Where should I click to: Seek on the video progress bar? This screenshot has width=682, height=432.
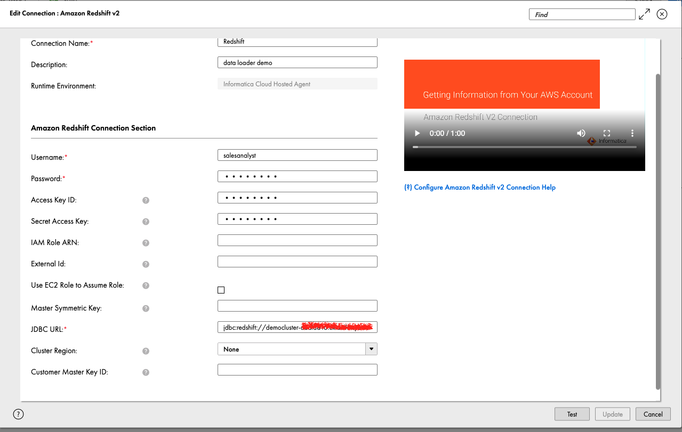(x=524, y=147)
